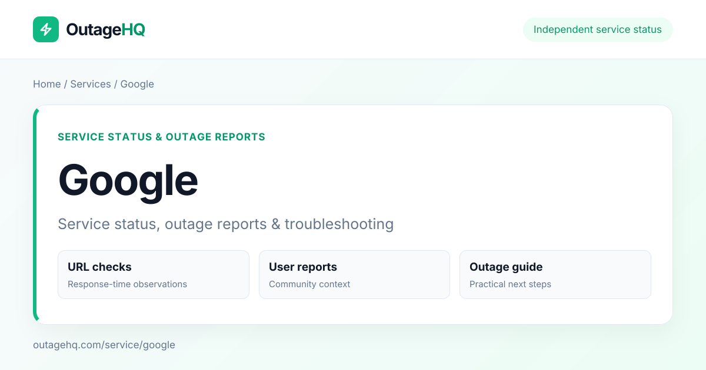Click the Service Status & Outage Reports label
The image size is (706, 370).
(162, 137)
